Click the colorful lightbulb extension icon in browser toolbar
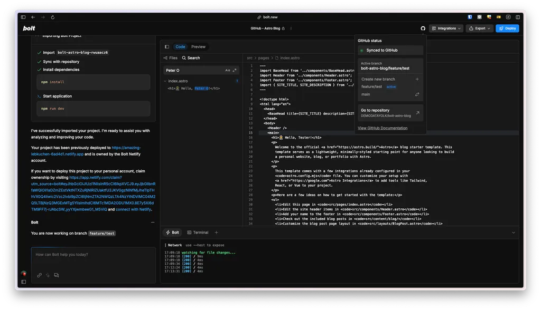This screenshot has height=310, width=541. pos(489,17)
